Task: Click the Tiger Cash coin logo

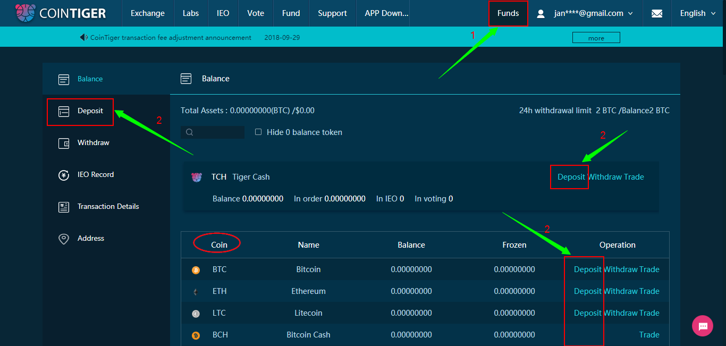Action: [x=197, y=177]
